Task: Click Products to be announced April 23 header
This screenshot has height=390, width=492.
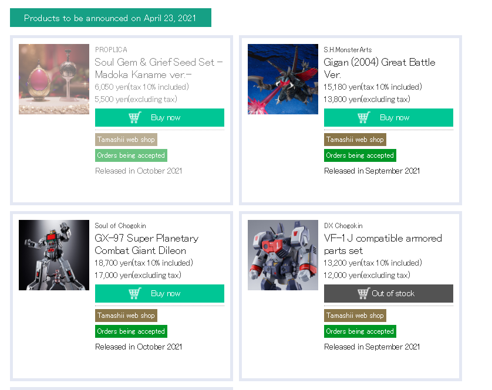Action: click(110, 18)
